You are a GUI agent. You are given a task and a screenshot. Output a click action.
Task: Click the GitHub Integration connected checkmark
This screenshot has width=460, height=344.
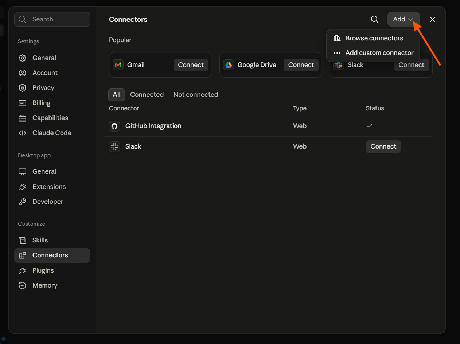coord(369,126)
